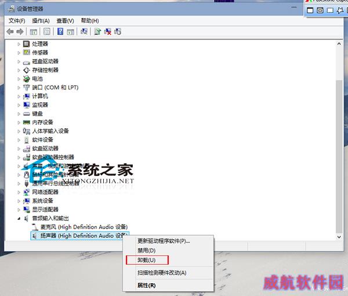
Task: Click the 计算机 computer icon
Action: (x=27, y=96)
